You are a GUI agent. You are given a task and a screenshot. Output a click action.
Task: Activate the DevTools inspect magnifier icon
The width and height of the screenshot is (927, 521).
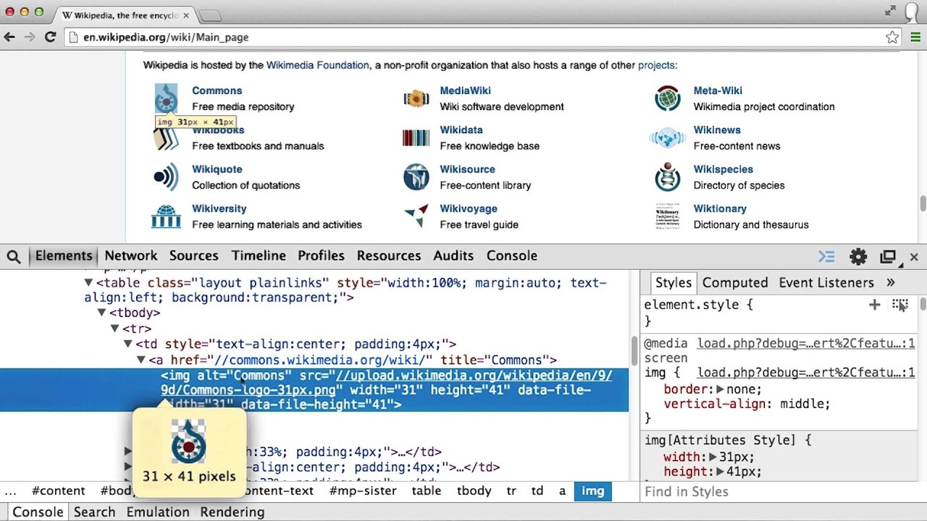[14, 256]
